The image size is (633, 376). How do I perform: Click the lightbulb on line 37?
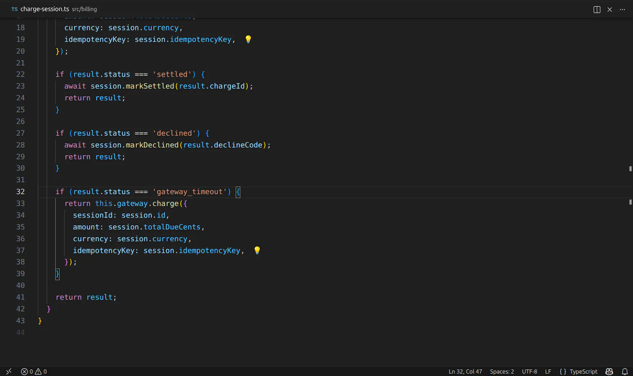point(257,250)
